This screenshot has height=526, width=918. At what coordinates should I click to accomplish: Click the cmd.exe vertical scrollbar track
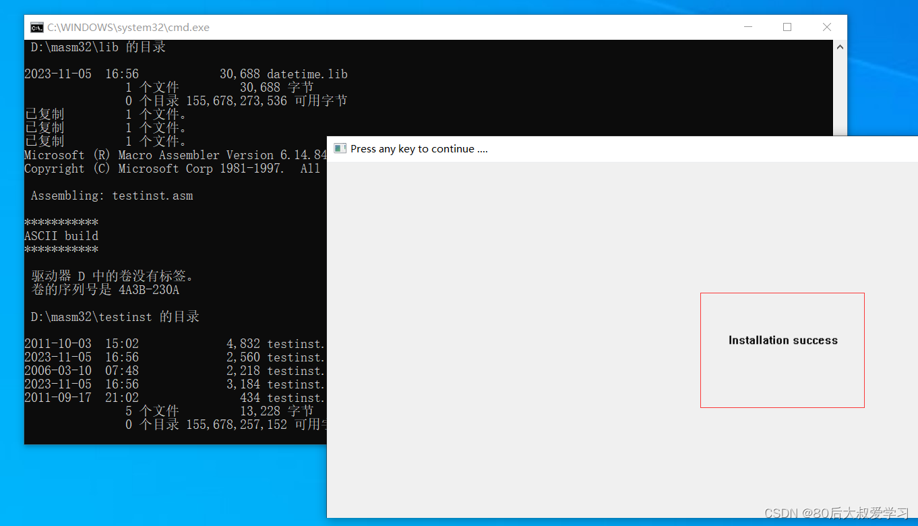840,94
